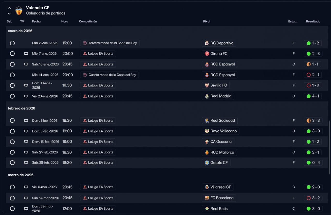Click the 12:00 kick-off time
331x215 pixels.
tap(67, 209)
